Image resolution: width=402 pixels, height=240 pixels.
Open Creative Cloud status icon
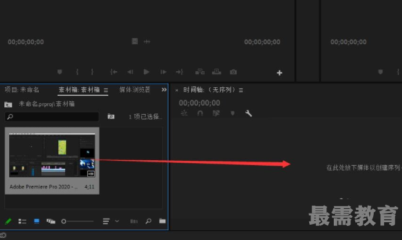pos(3,235)
